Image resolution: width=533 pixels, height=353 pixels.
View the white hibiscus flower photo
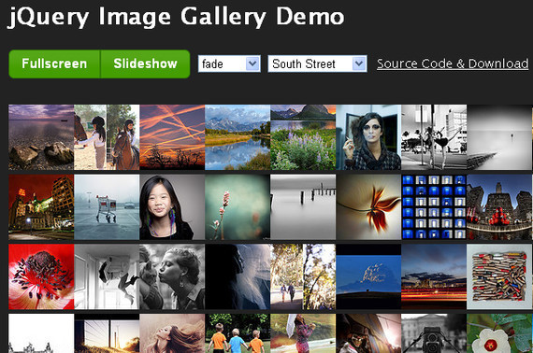pos(499,333)
